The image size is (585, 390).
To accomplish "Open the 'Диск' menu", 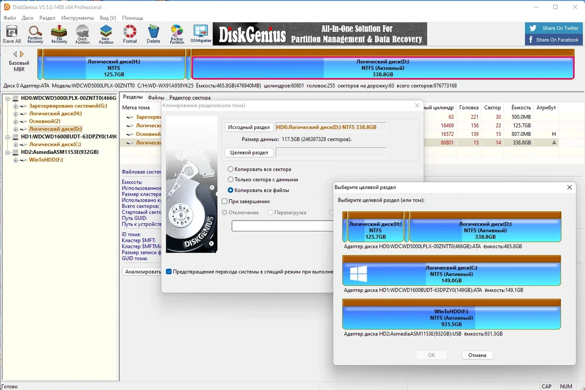I will tap(28, 18).
